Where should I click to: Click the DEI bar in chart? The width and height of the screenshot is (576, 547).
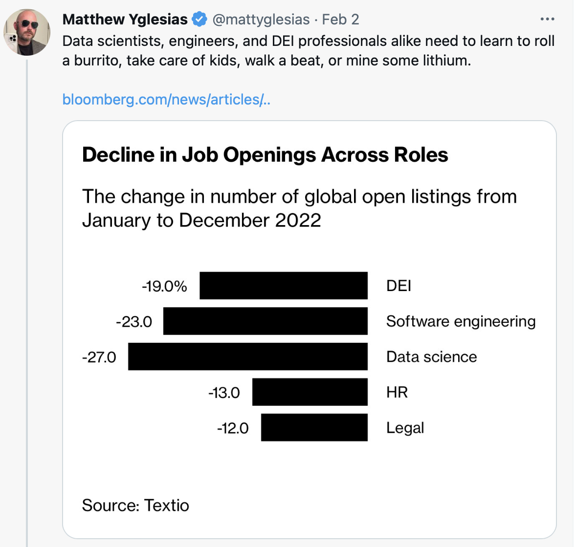(284, 285)
